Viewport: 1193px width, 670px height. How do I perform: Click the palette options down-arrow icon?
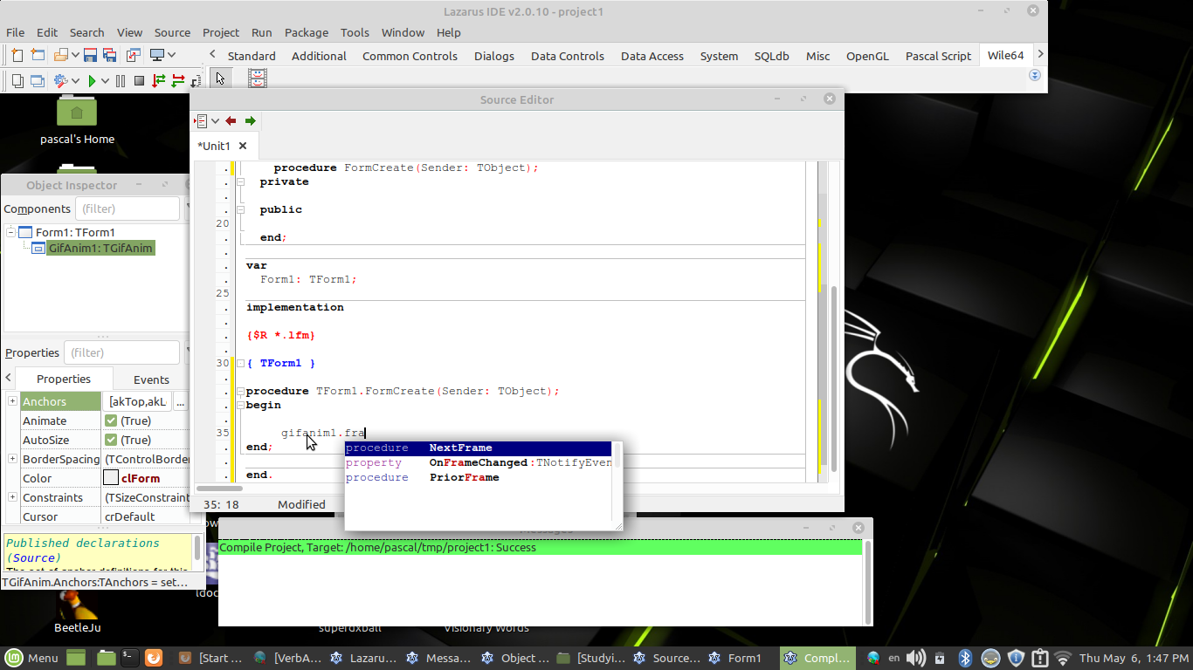click(x=1035, y=75)
